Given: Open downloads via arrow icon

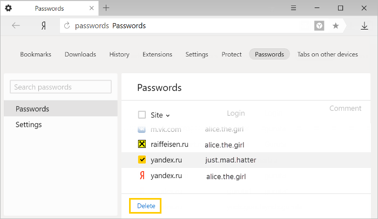Looking at the screenshot, I should [x=364, y=26].
